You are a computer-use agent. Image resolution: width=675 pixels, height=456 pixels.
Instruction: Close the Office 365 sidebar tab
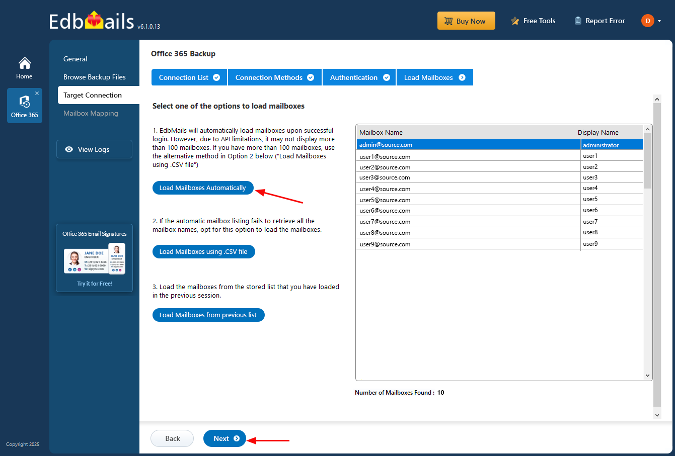[37, 94]
